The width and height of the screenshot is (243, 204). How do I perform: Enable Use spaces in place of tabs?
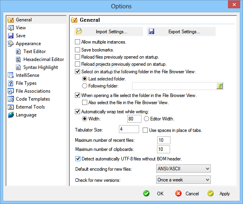[x=145, y=130]
